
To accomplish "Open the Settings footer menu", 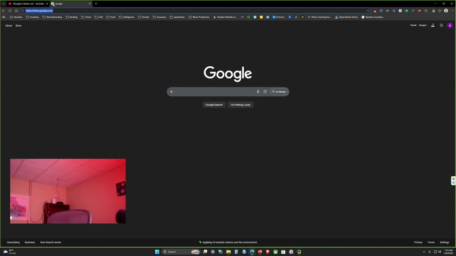I will point(444,242).
